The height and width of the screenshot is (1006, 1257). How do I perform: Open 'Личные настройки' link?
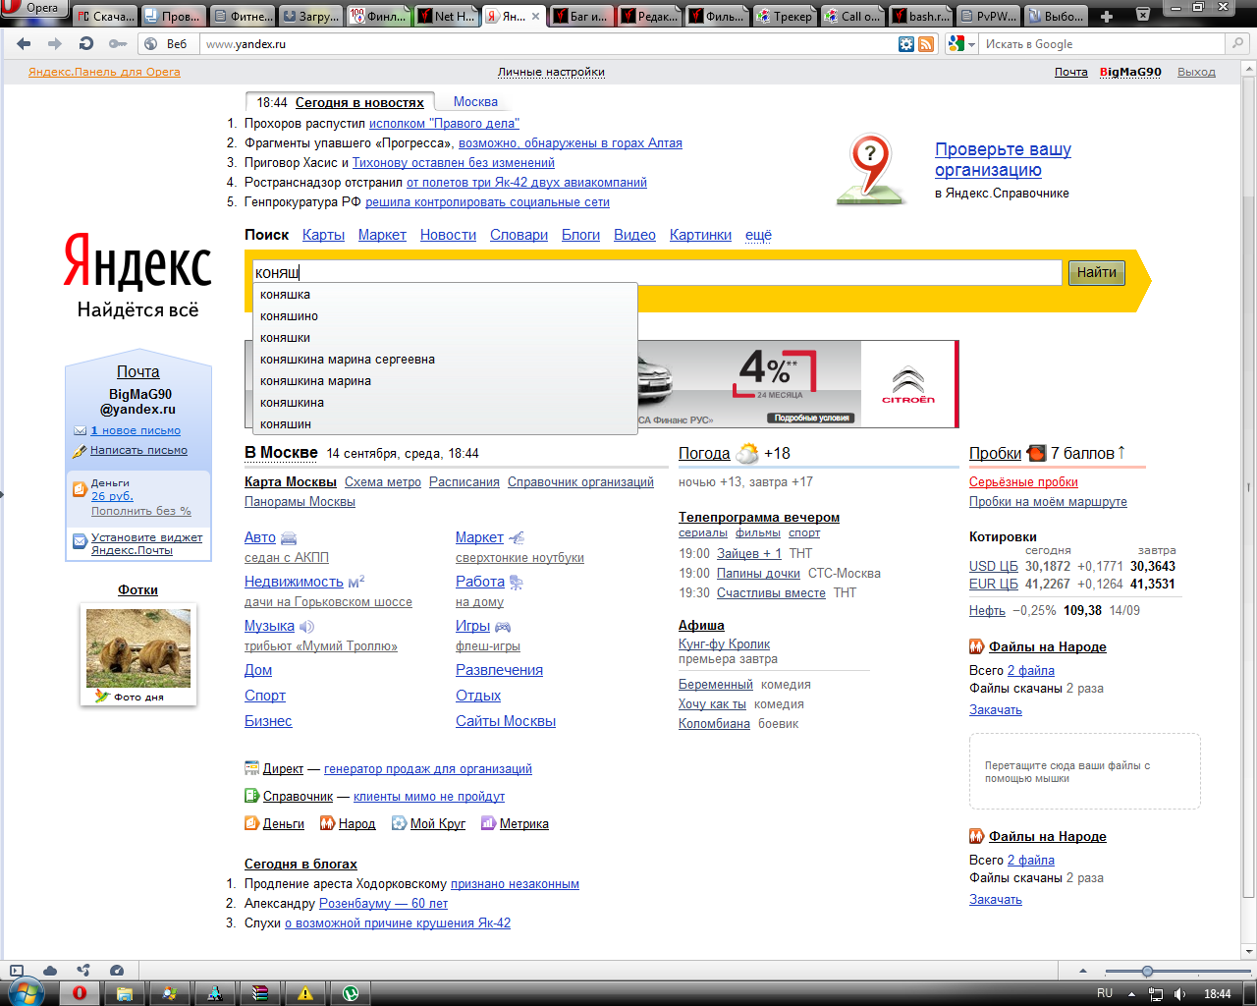[551, 72]
